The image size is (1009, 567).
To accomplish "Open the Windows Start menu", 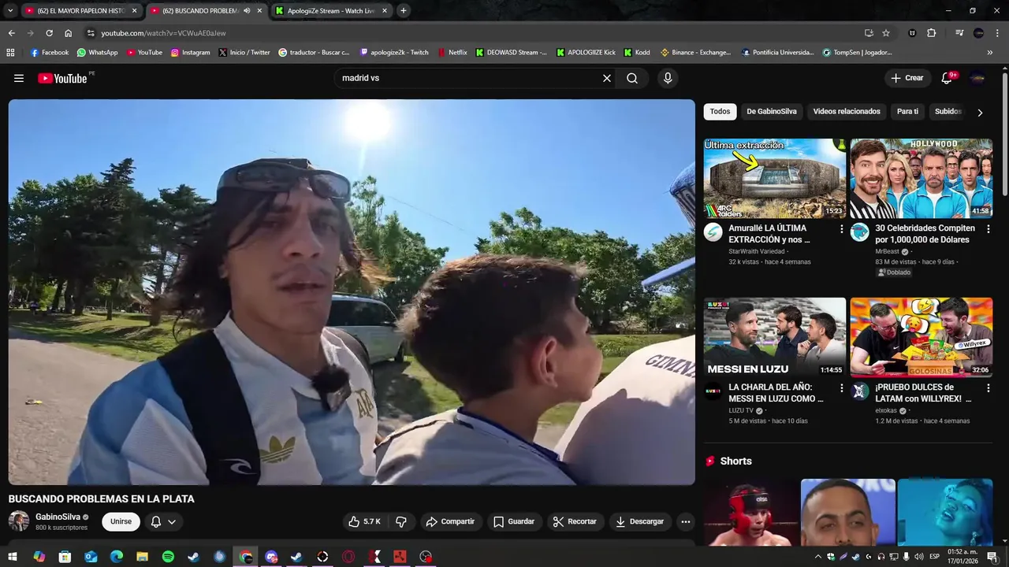I will [13, 557].
